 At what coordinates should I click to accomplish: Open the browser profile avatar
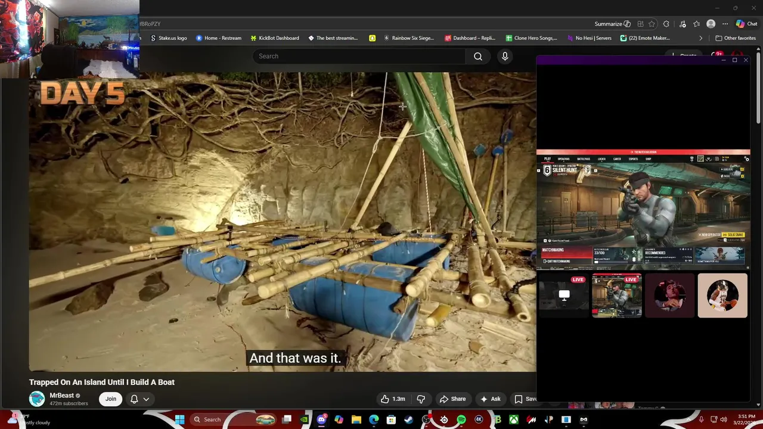[x=711, y=24]
